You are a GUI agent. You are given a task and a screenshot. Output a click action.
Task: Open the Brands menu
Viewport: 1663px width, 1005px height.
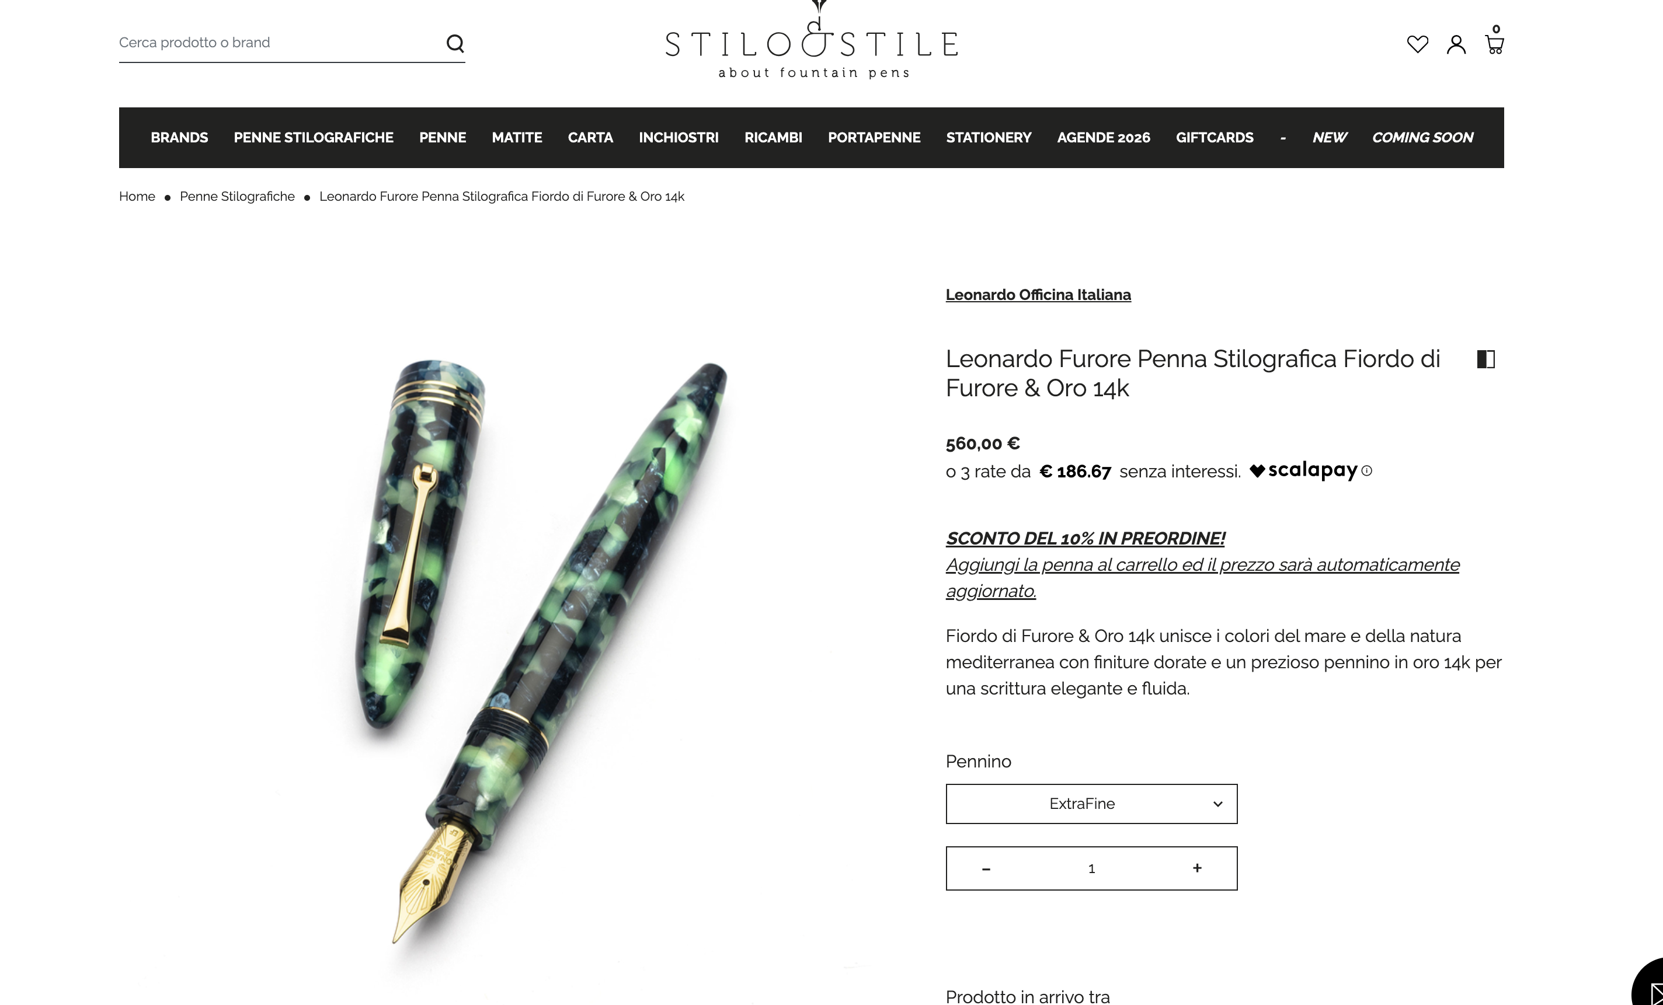pos(179,138)
